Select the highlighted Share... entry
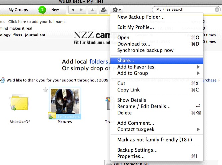Image resolution: width=222 pixels, height=165 pixels. [157, 61]
